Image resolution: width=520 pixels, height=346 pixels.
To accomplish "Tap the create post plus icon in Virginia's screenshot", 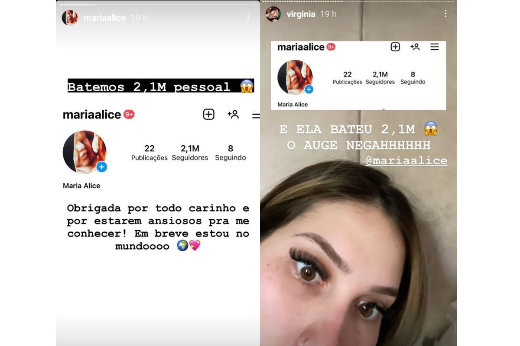I will (395, 47).
